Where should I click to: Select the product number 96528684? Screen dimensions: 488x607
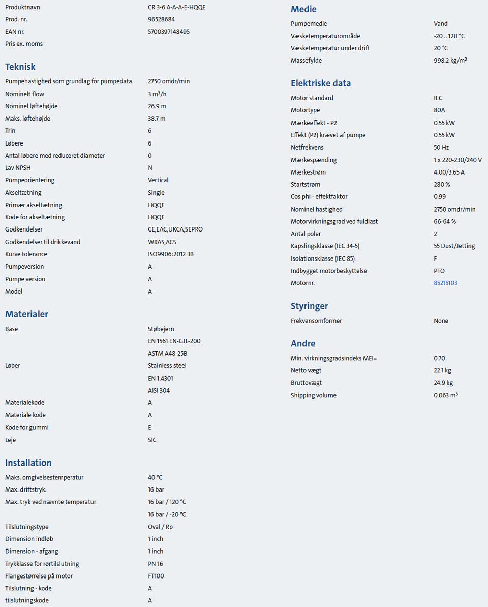tap(161, 19)
